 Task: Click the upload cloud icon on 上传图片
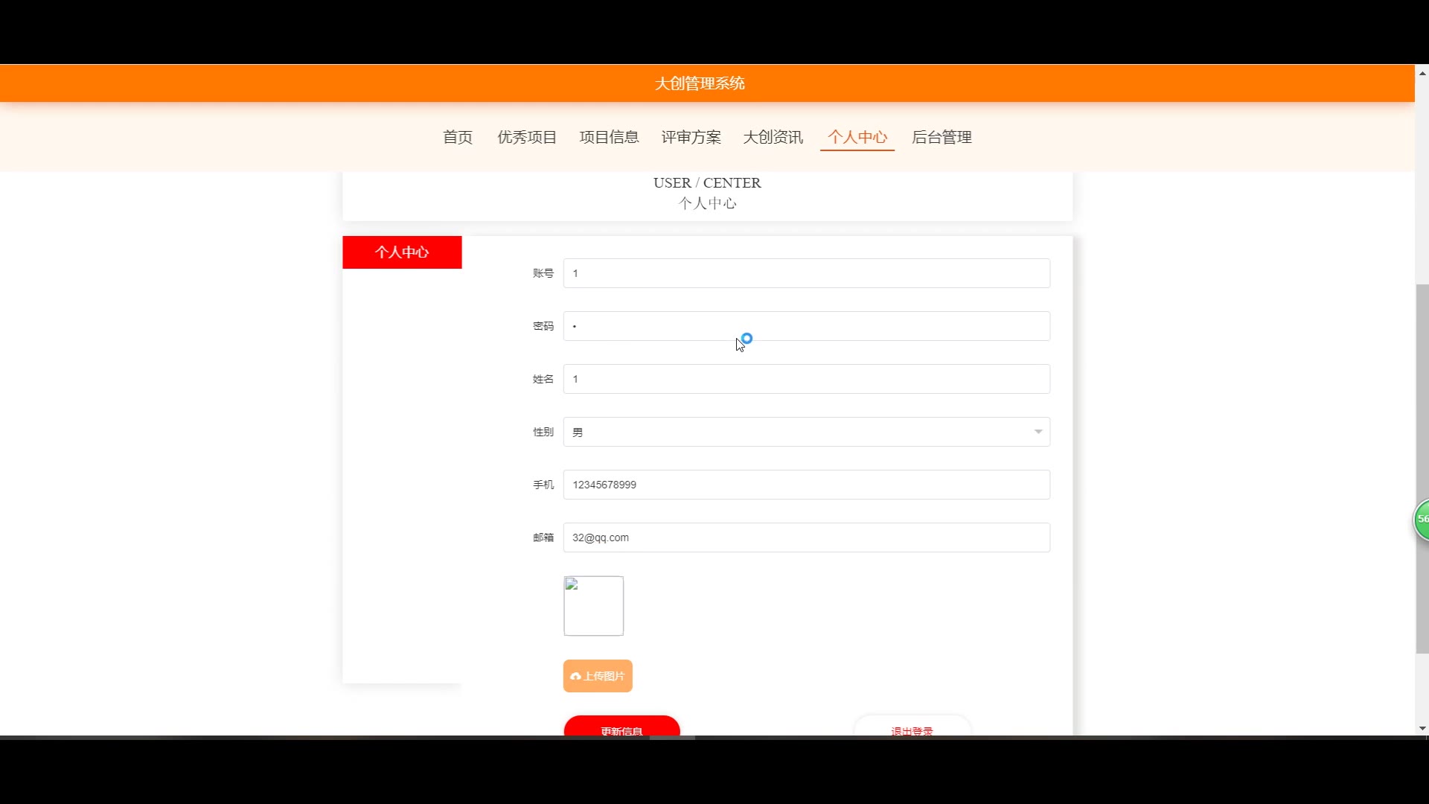575,676
